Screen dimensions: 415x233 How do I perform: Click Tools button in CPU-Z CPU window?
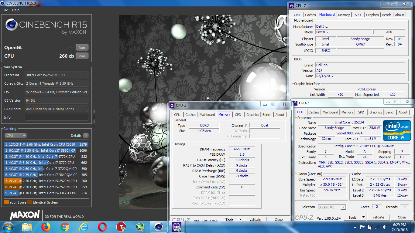click(x=352, y=217)
